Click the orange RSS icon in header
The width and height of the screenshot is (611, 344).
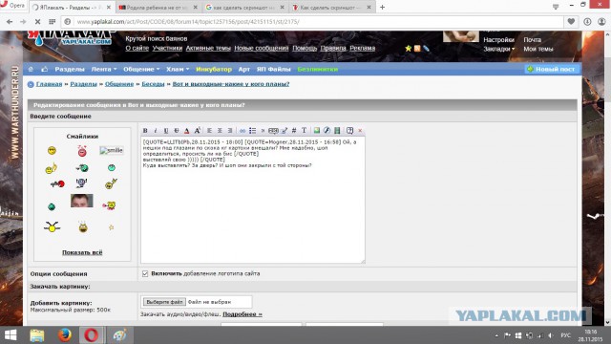417,49
